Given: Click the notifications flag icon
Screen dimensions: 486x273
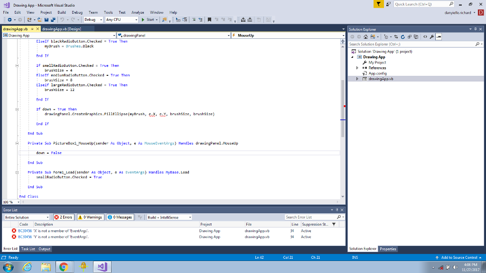Looking at the screenshot, I should click(378, 4).
